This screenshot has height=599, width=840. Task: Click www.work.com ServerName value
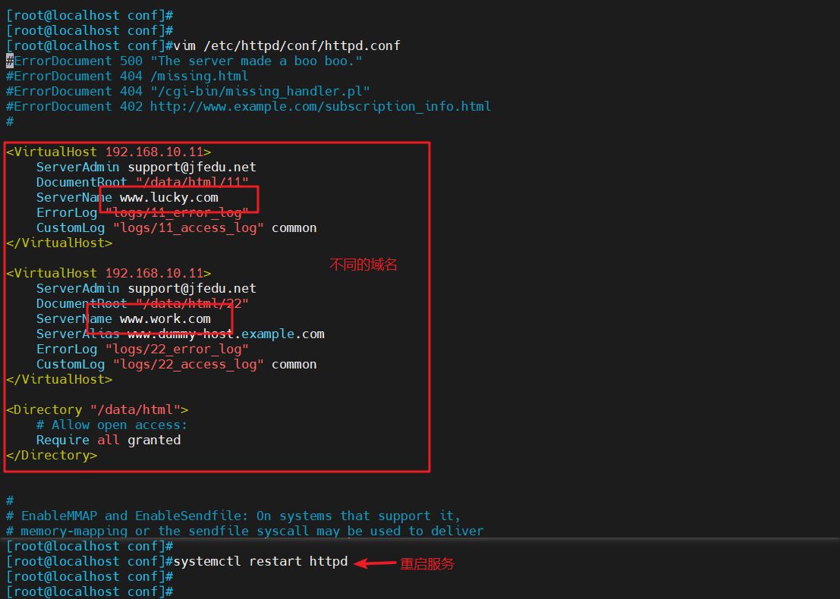(165, 319)
